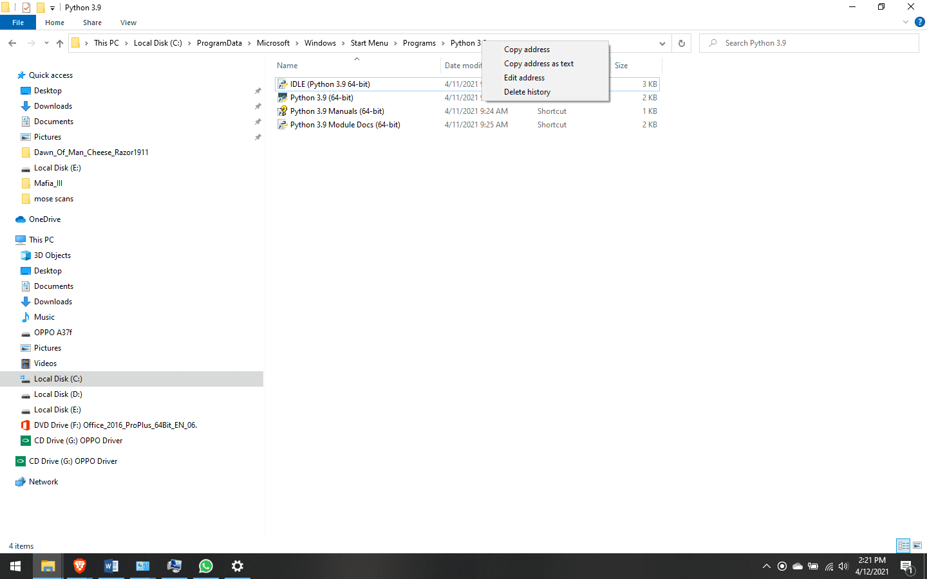927x579 pixels.
Task: Switch to the Home ribbon tab
Action: [x=55, y=23]
